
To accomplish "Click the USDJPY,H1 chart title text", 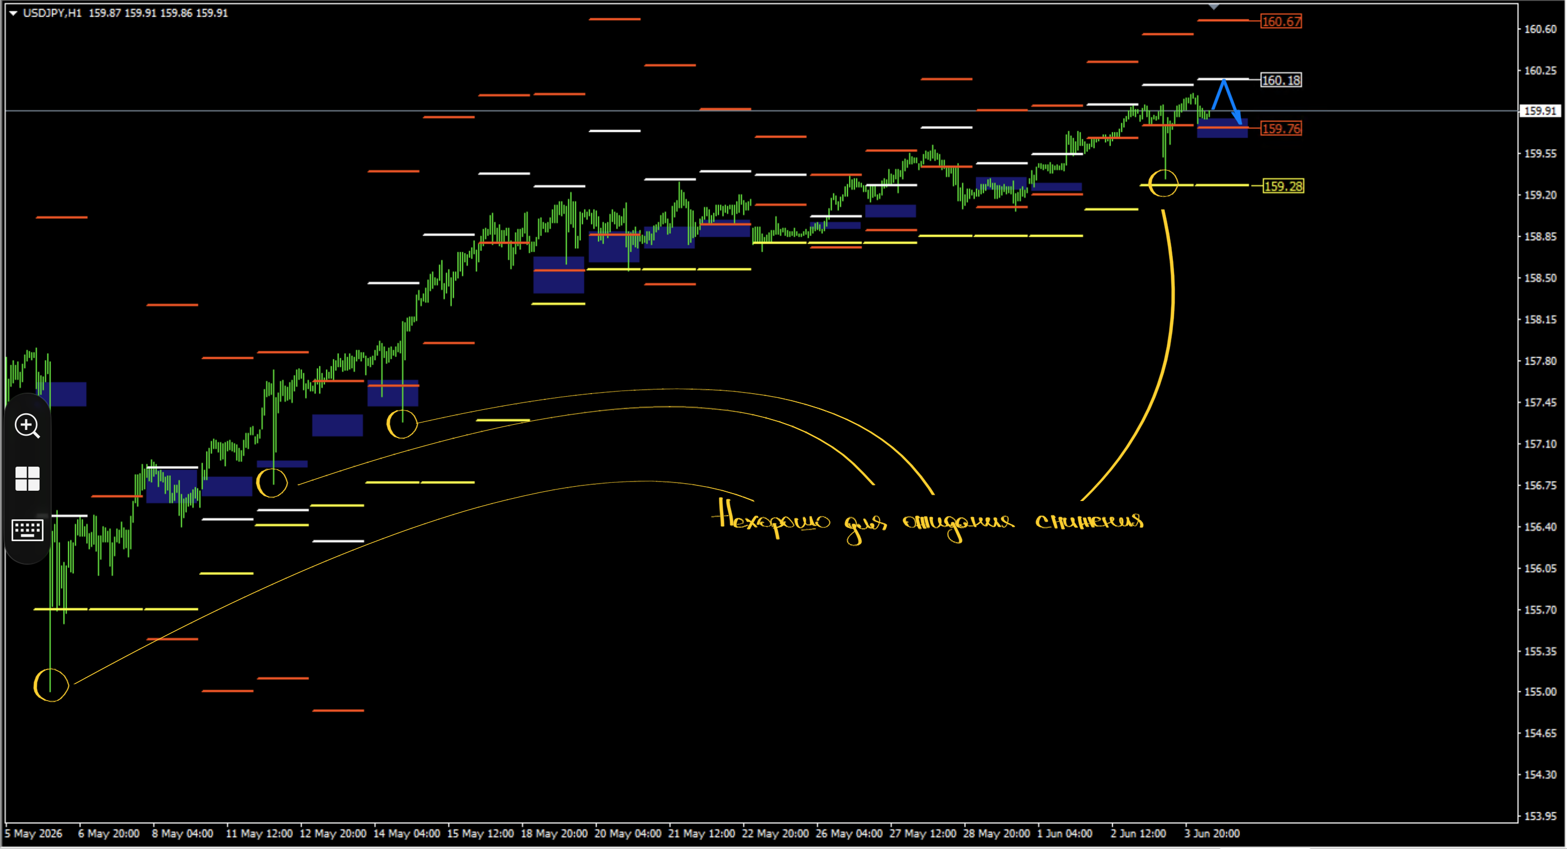I will click(52, 13).
